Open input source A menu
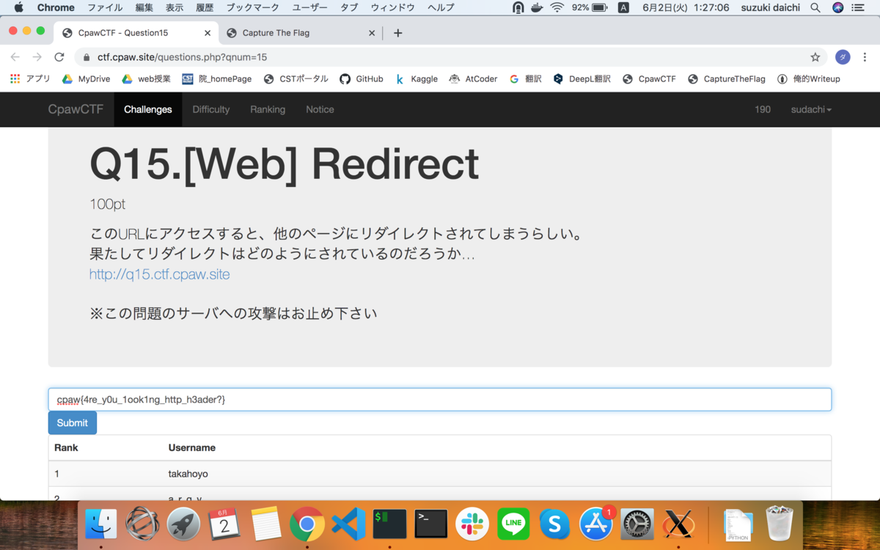880x550 pixels. click(623, 7)
